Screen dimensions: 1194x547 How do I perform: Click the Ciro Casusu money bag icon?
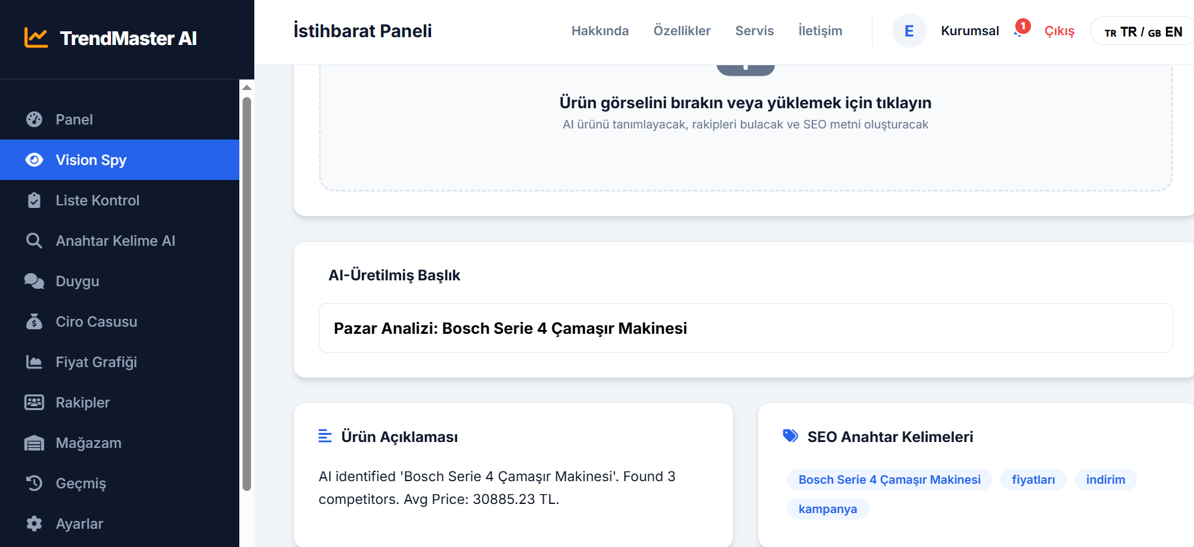34,321
